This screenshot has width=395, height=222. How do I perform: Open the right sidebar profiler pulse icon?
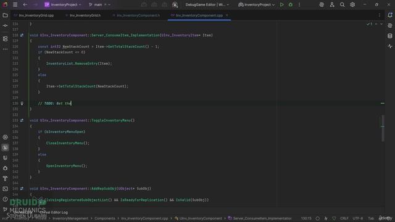[390, 46]
